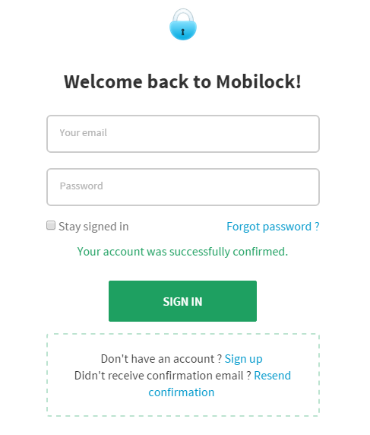The height and width of the screenshot is (435, 370).
Task: Click the 'Password' placeholder text
Action: pyautogui.click(x=81, y=186)
